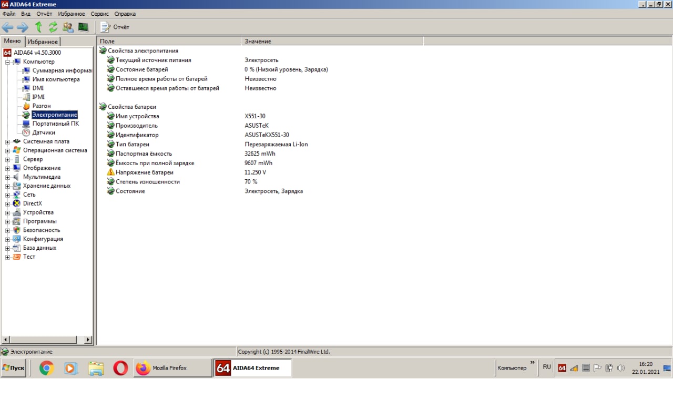Image resolution: width=673 pixels, height=398 pixels.
Task: Expand the Сеть node
Action: (8, 195)
